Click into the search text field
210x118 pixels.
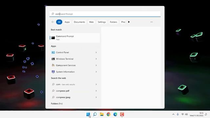(105, 14)
